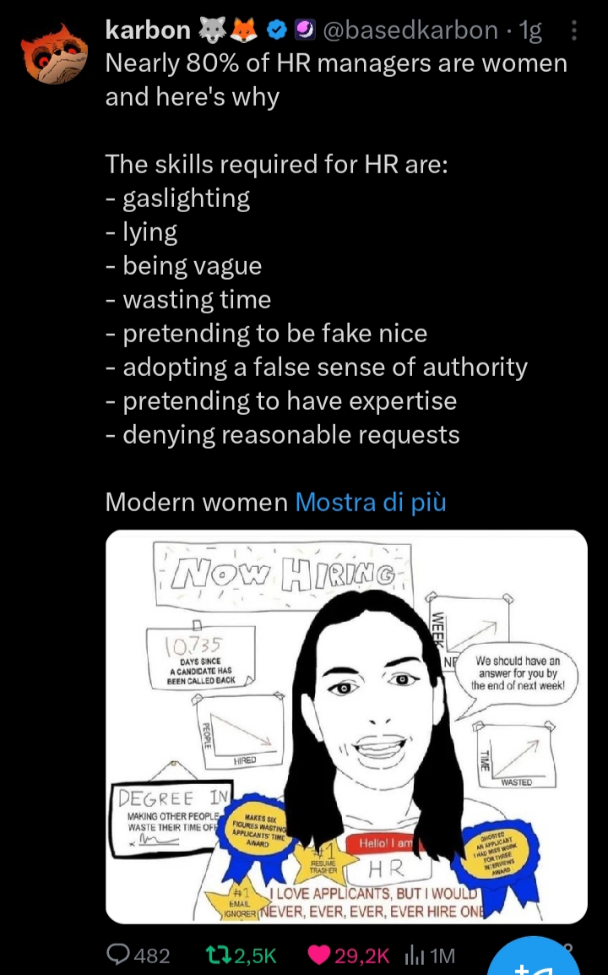Expand post with Mostra di più
This screenshot has width=608, height=975.
coord(371,502)
